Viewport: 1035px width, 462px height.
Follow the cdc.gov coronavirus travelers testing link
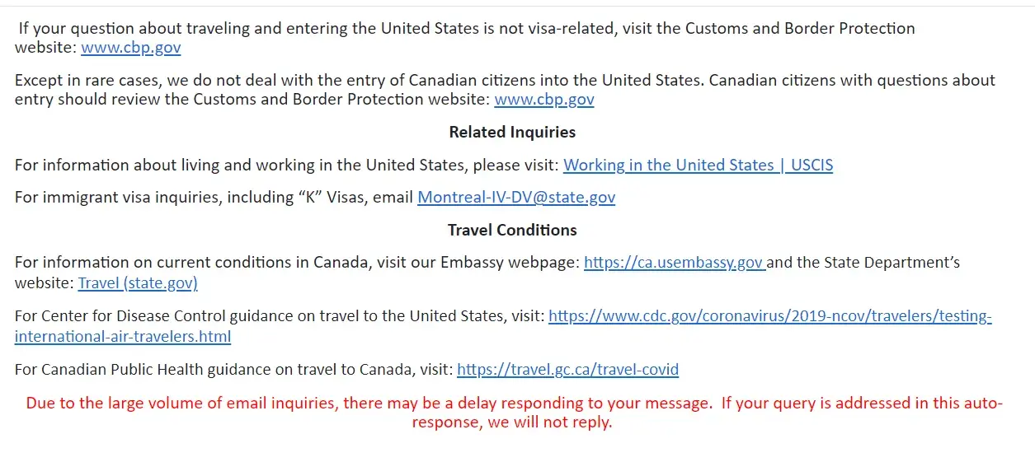769,316
